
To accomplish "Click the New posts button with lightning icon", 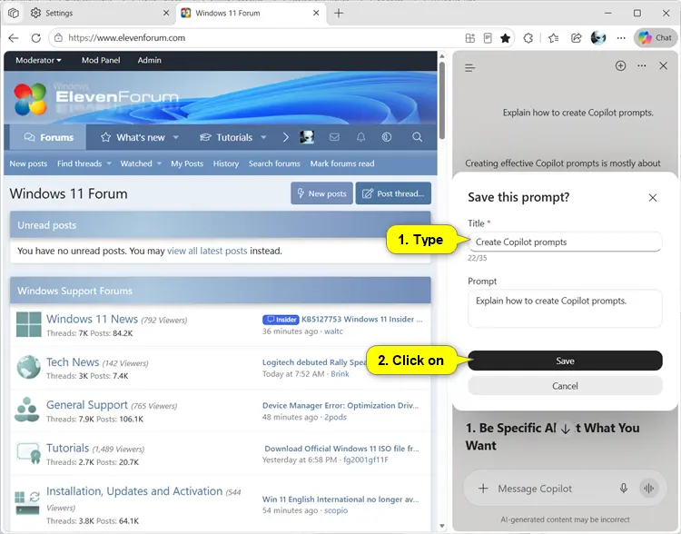I will (321, 193).
